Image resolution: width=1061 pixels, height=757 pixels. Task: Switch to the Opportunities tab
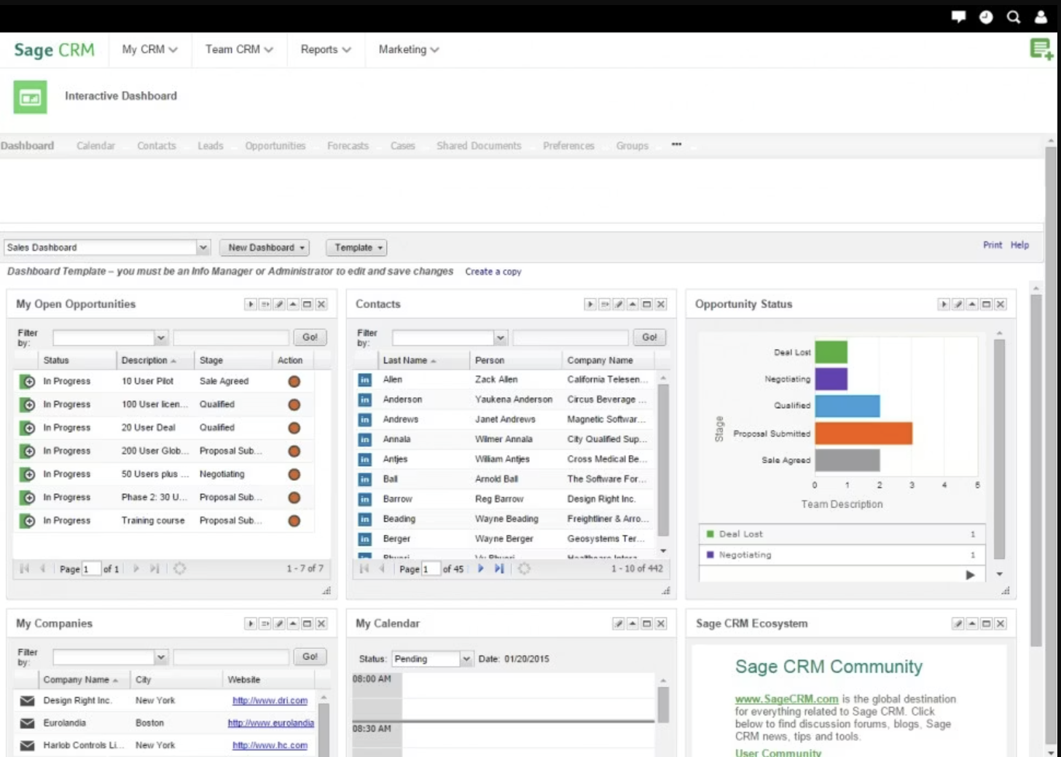tap(275, 146)
